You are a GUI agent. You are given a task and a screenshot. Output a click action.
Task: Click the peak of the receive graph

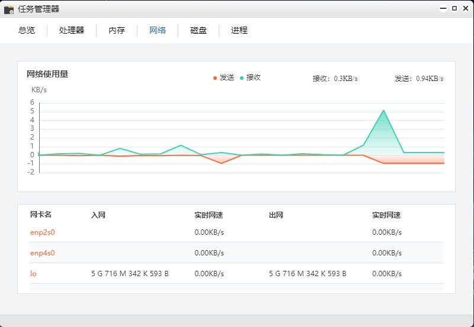pyautogui.click(x=383, y=111)
